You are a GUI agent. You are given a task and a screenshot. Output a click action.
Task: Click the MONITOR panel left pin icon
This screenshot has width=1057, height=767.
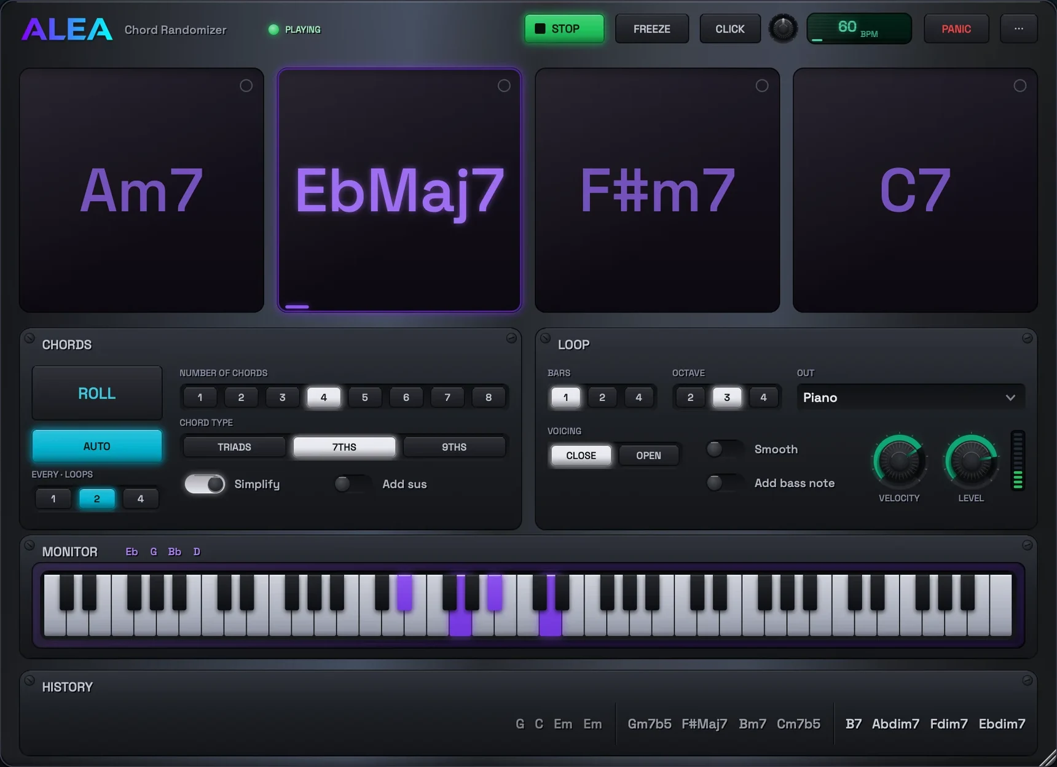(29, 545)
